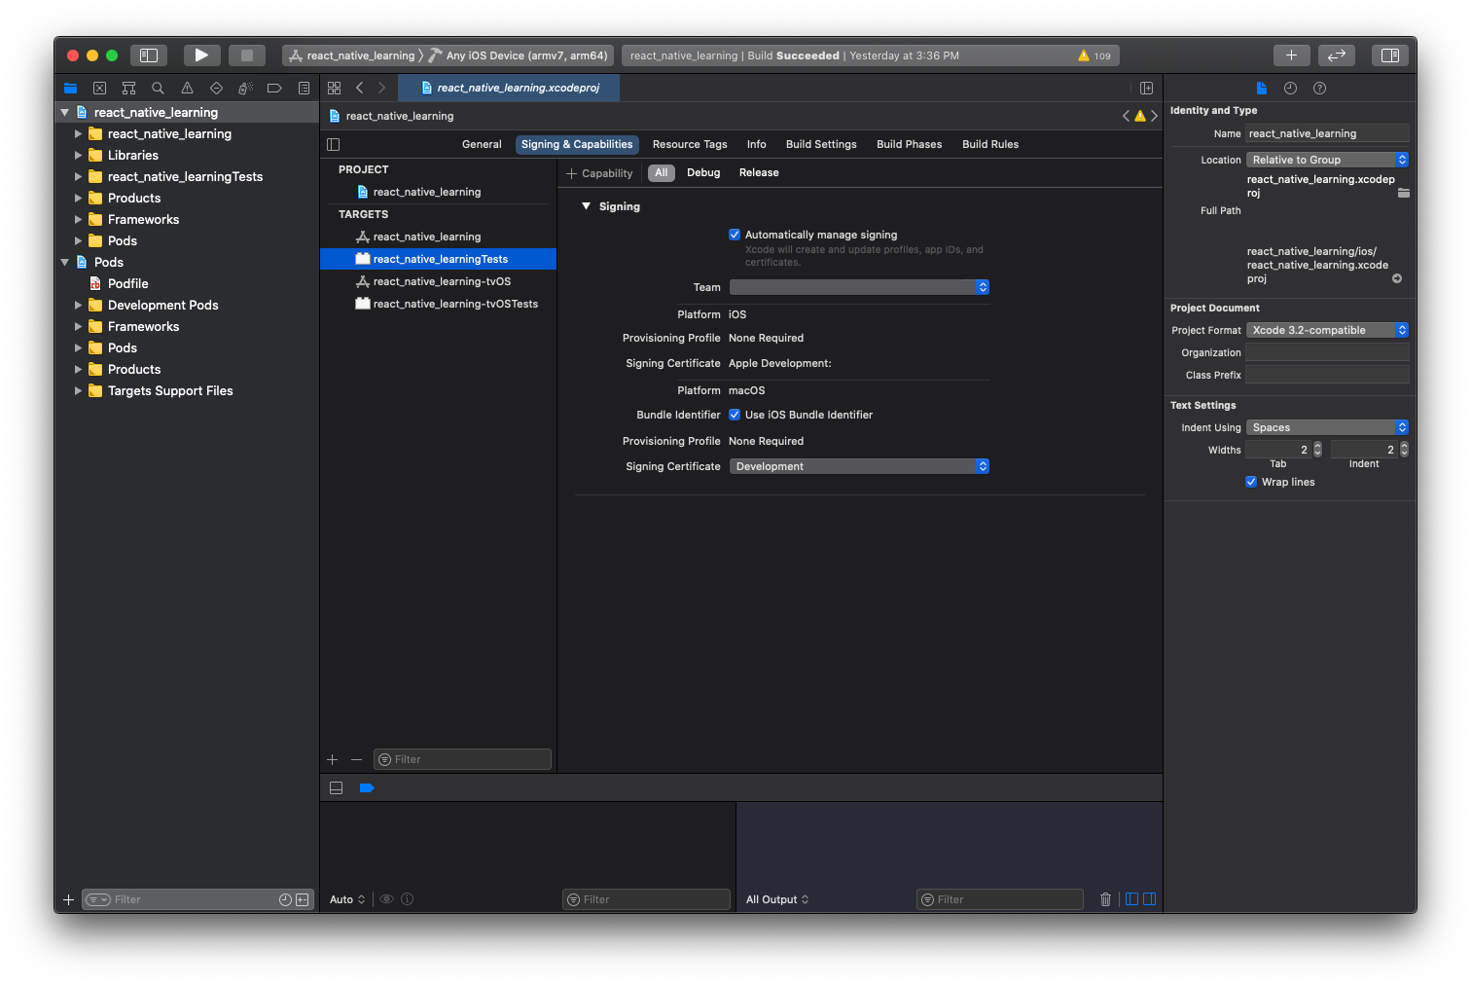Open the Issue navigator warning icon
1471x985 pixels.
click(187, 88)
